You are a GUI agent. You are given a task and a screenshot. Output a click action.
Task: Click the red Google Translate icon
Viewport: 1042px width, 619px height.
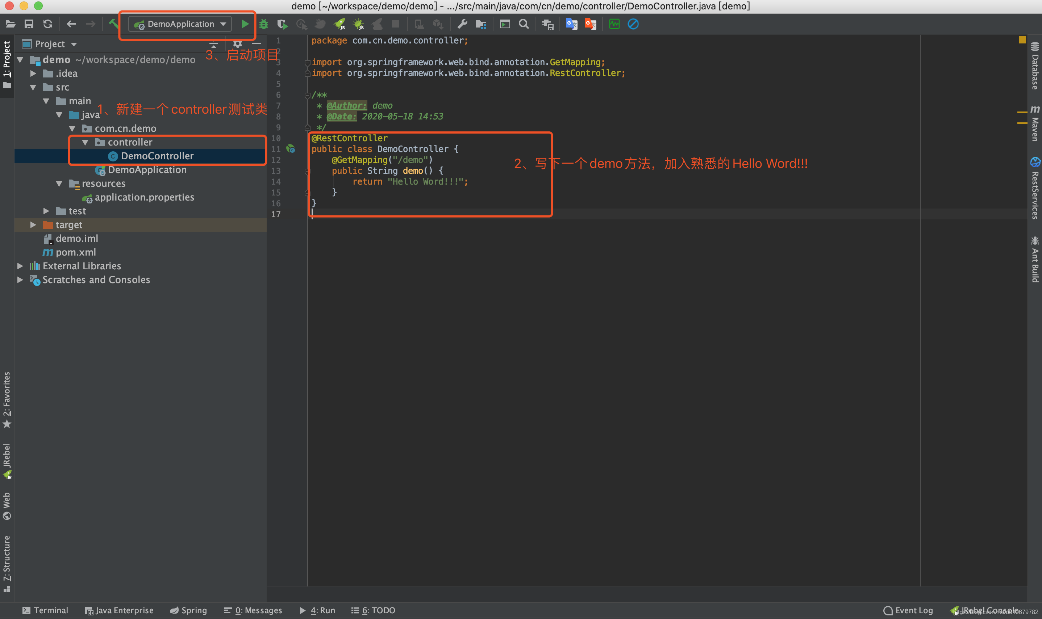tap(590, 24)
